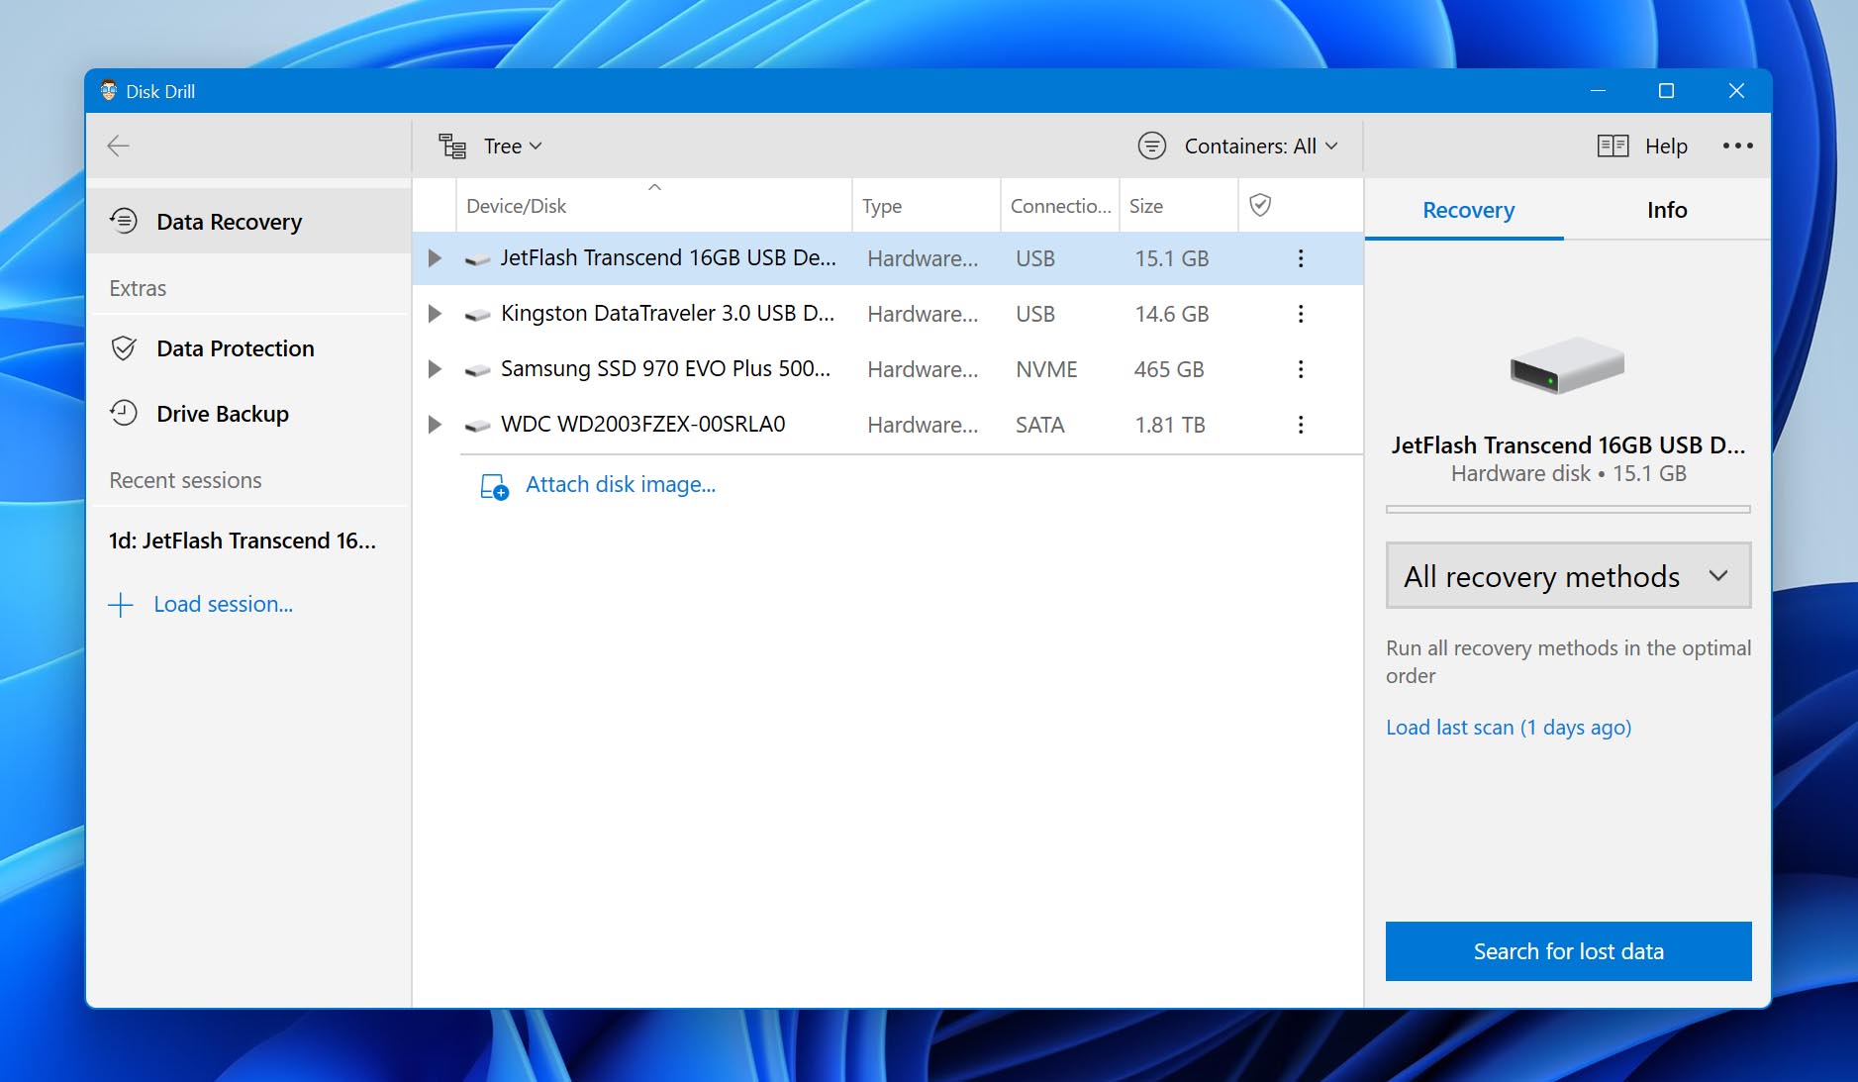Click the Samsung SSD drive icon
Screen dimensions: 1858x1082
point(478,370)
